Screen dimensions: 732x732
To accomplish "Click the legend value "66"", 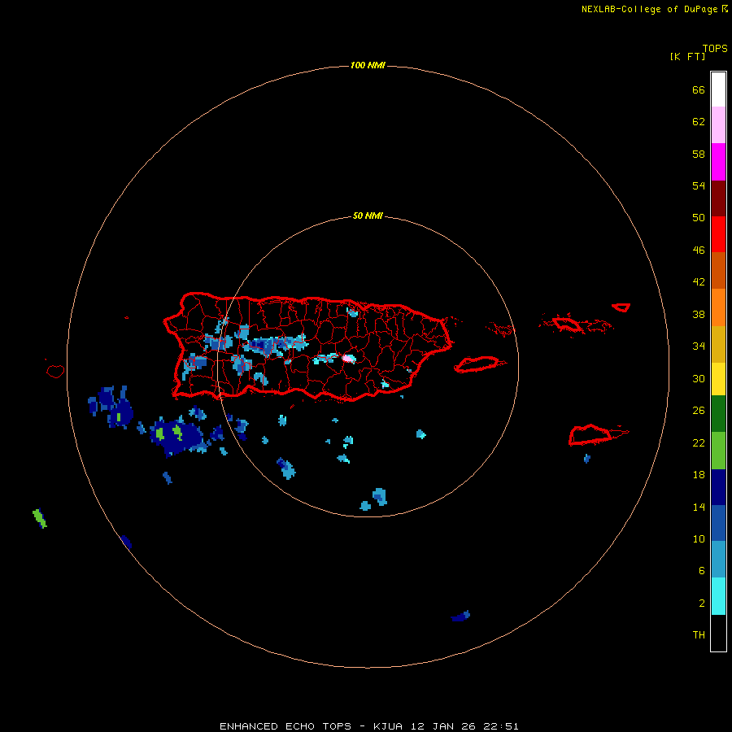I will [x=699, y=90].
